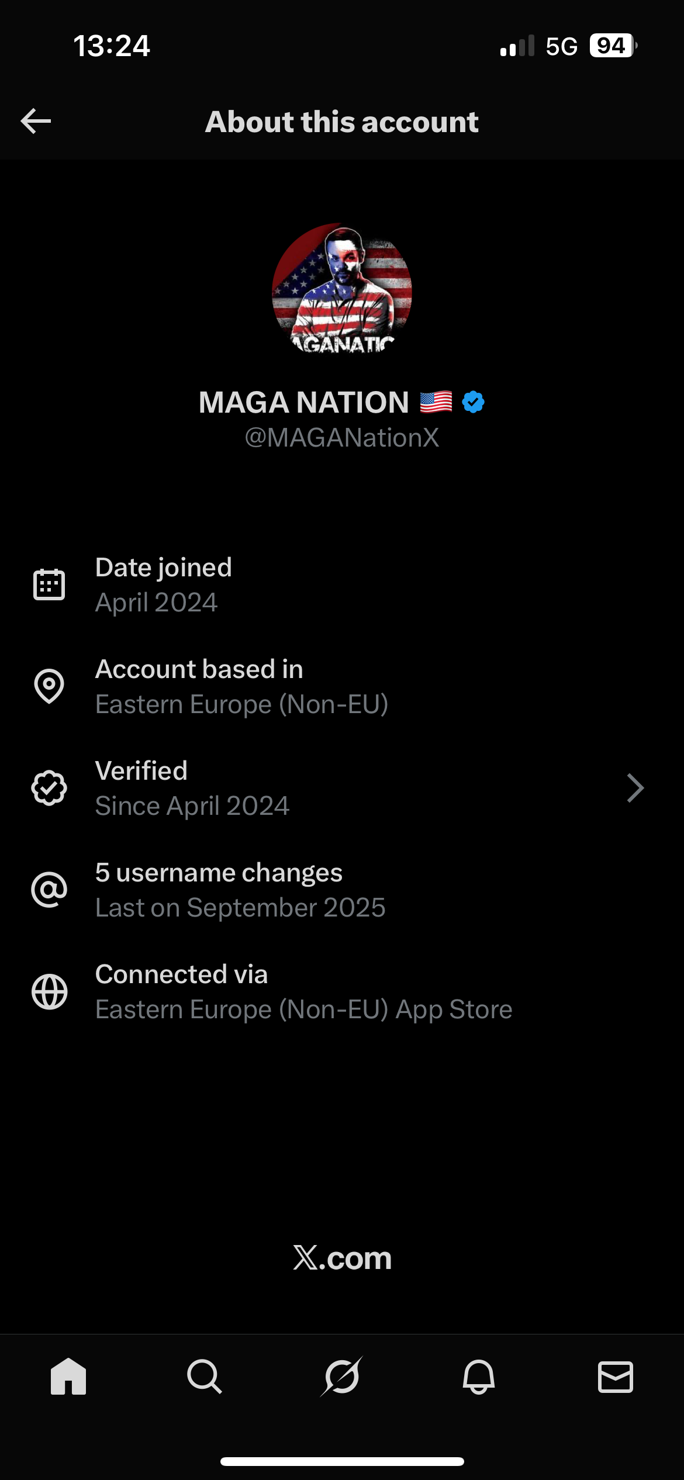Screen dimensions: 684x1480
Task: Tap the globe Connected via icon
Action: 49,991
